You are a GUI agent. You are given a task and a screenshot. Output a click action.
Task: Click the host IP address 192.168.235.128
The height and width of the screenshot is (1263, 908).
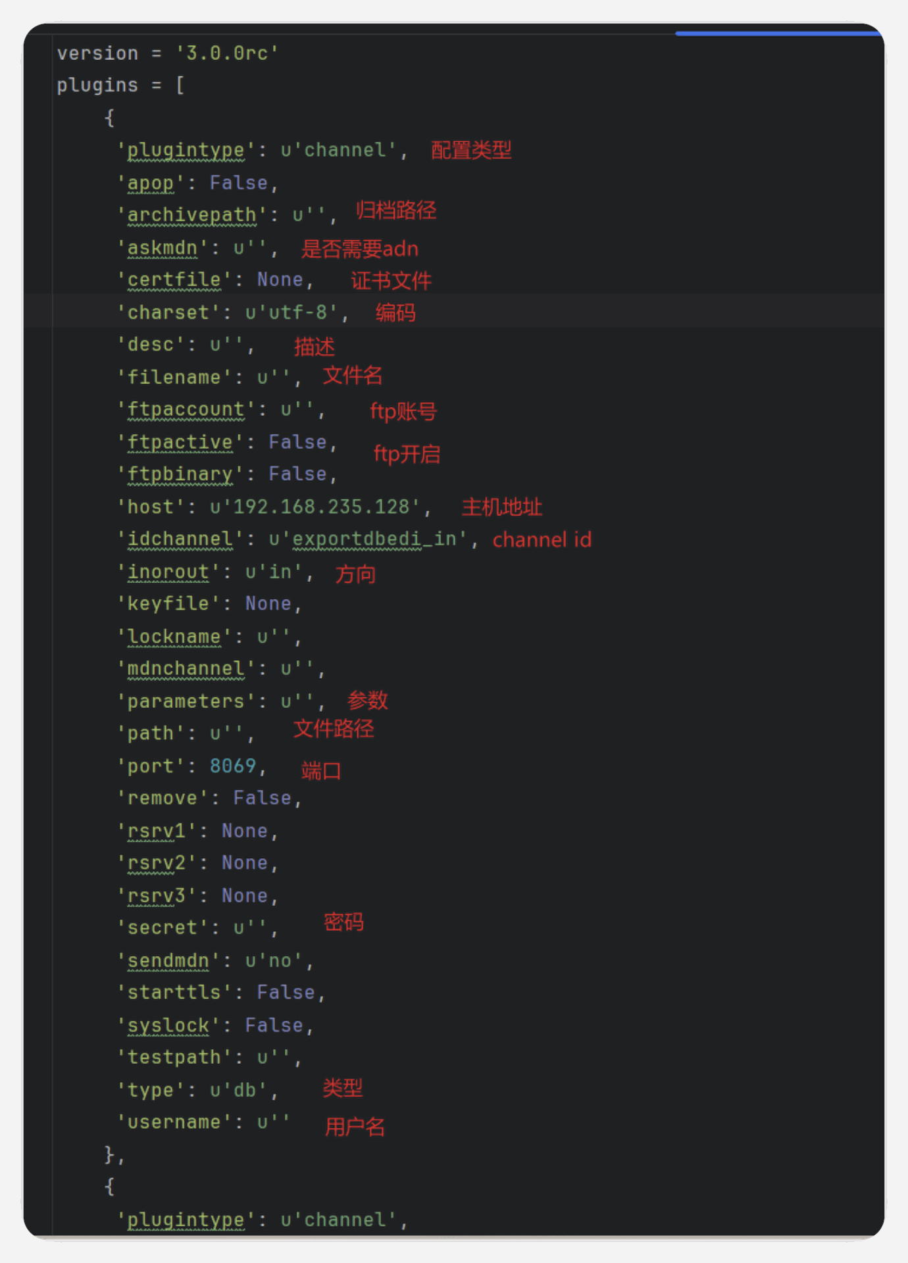click(321, 507)
